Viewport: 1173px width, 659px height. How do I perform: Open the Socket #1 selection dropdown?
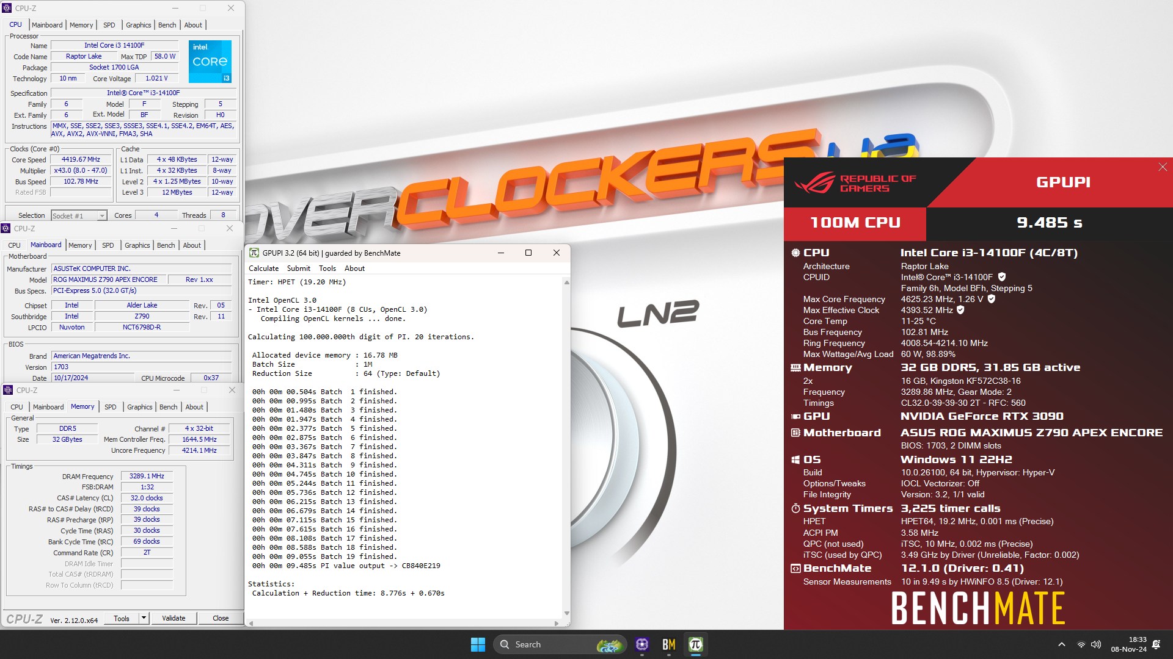coord(79,215)
